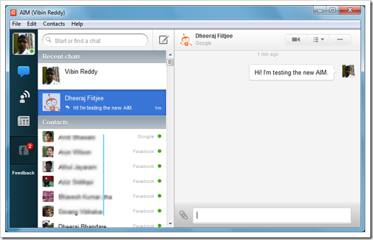The width and height of the screenshot is (373, 240).
Task: Click the Feedback link in sidebar
Action: click(x=23, y=173)
